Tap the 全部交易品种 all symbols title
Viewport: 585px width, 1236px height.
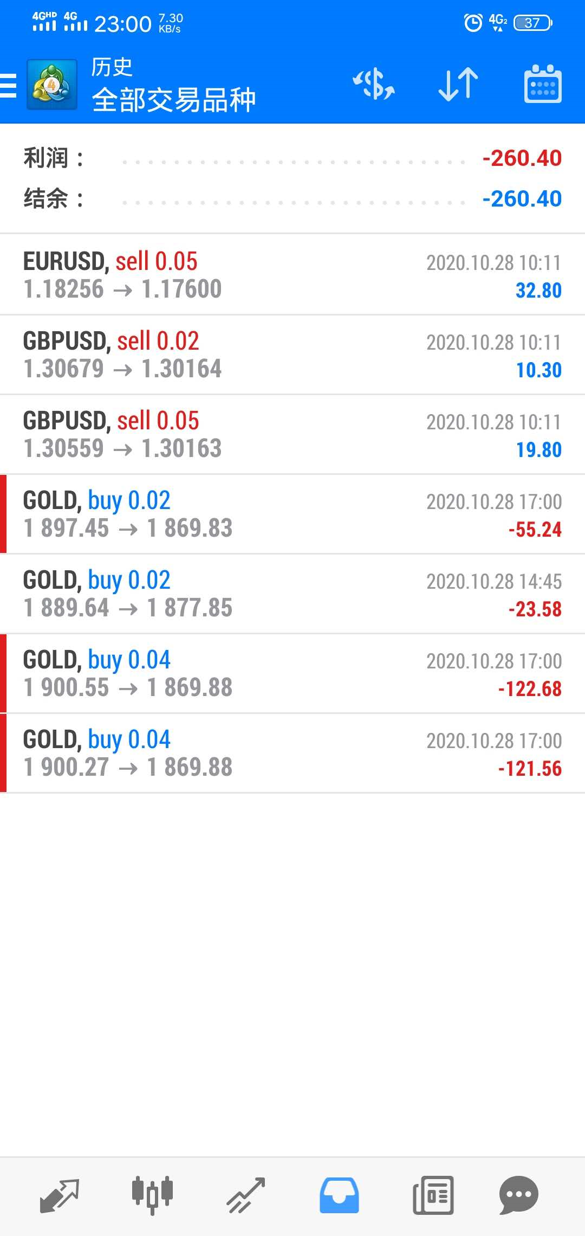coord(173,100)
